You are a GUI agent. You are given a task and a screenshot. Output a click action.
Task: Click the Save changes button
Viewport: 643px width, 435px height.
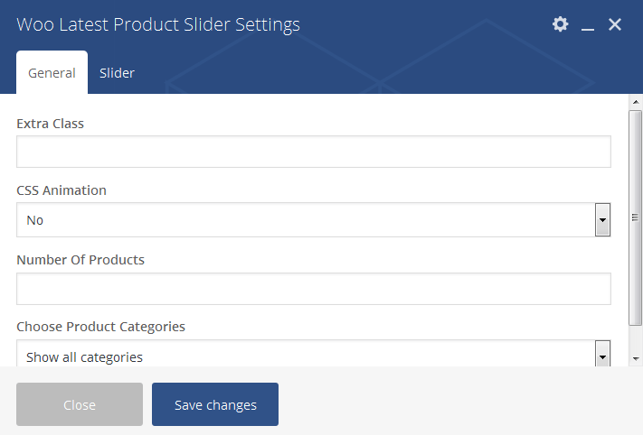tap(215, 404)
